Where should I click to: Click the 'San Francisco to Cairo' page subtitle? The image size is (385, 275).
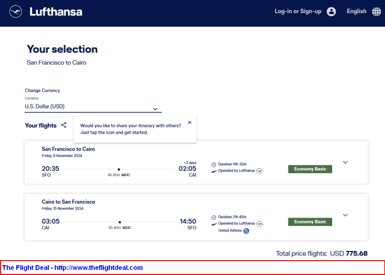click(56, 63)
